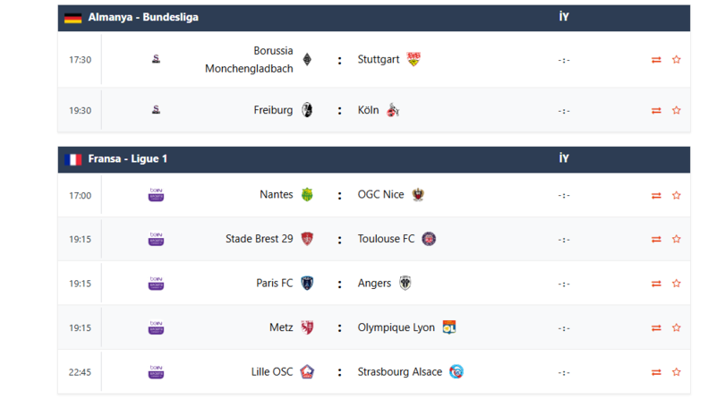Click the Olympique Lyon crest icon
The image size is (716, 399).
[x=449, y=327]
